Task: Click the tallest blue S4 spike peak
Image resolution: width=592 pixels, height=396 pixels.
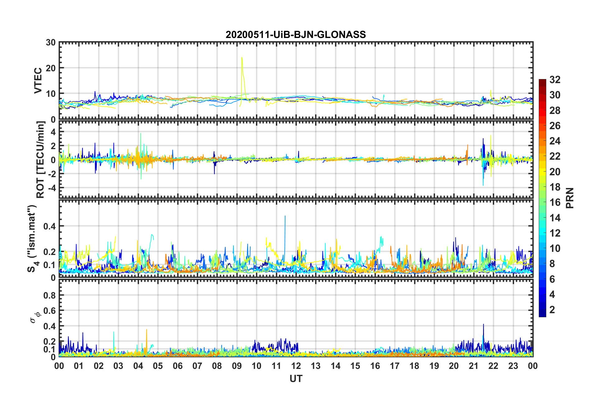Action: coord(285,216)
